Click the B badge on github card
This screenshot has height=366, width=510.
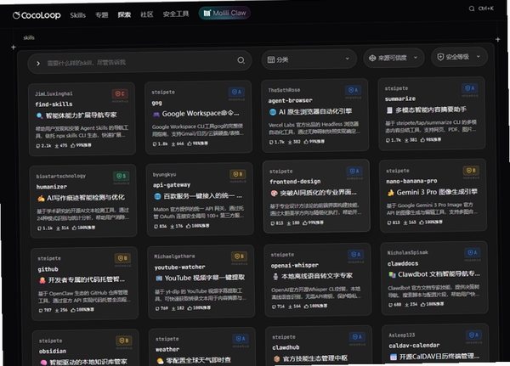click(x=122, y=258)
